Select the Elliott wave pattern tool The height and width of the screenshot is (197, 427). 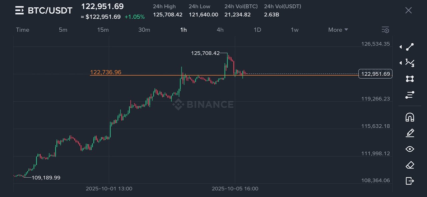(x=410, y=62)
